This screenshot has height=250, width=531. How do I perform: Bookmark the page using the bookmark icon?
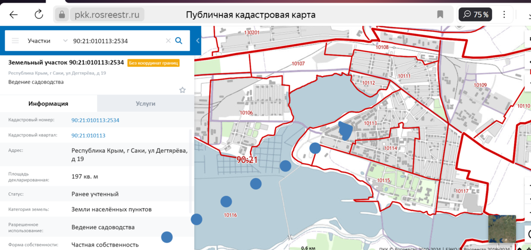440,14
